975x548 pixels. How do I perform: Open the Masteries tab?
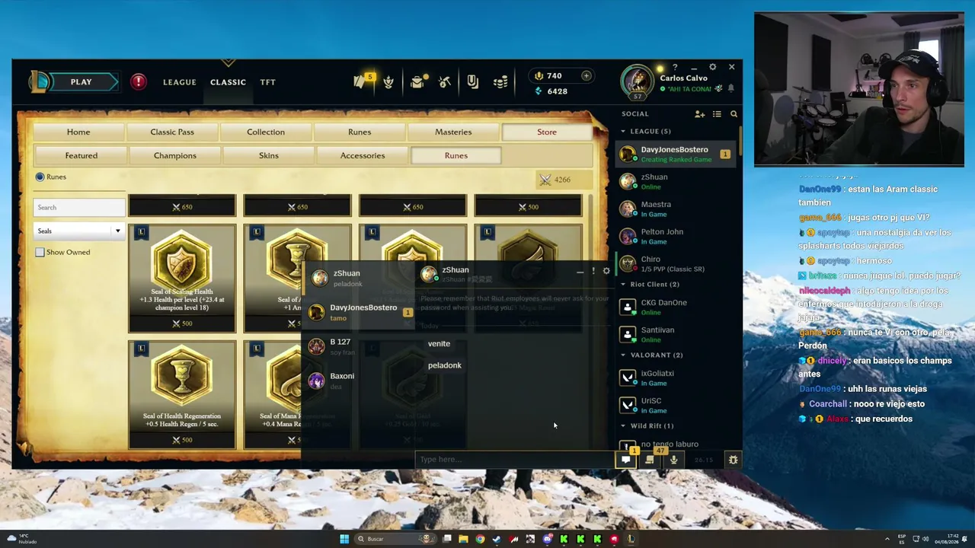(x=453, y=132)
